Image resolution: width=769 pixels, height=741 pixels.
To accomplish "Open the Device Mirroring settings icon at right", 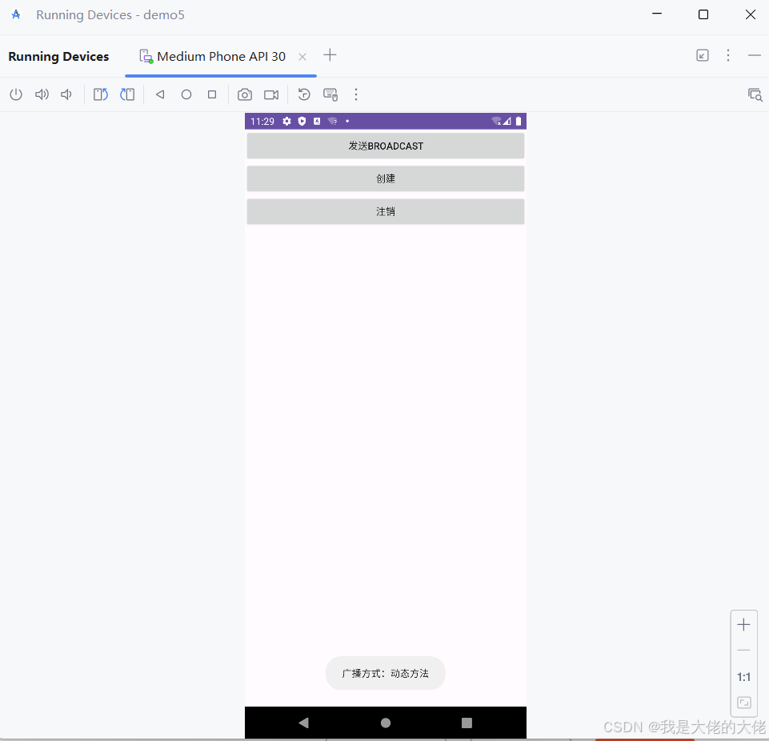I will [755, 94].
